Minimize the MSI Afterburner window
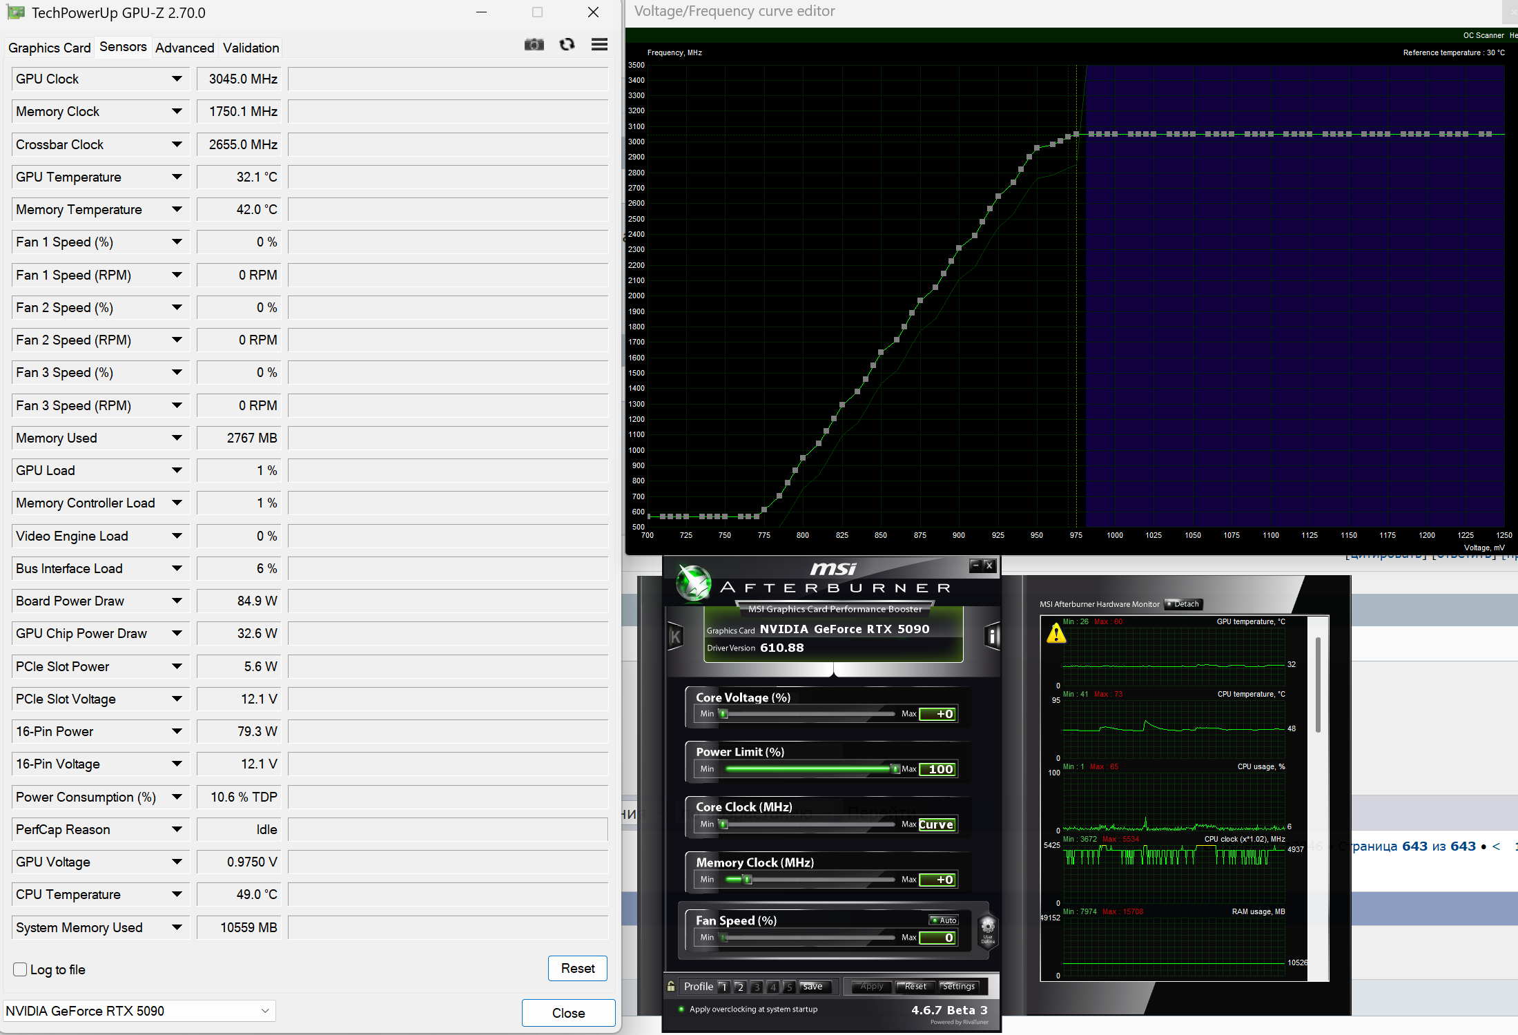The width and height of the screenshot is (1518, 1035). tap(975, 565)
